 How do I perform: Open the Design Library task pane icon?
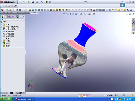coord(133,23)
